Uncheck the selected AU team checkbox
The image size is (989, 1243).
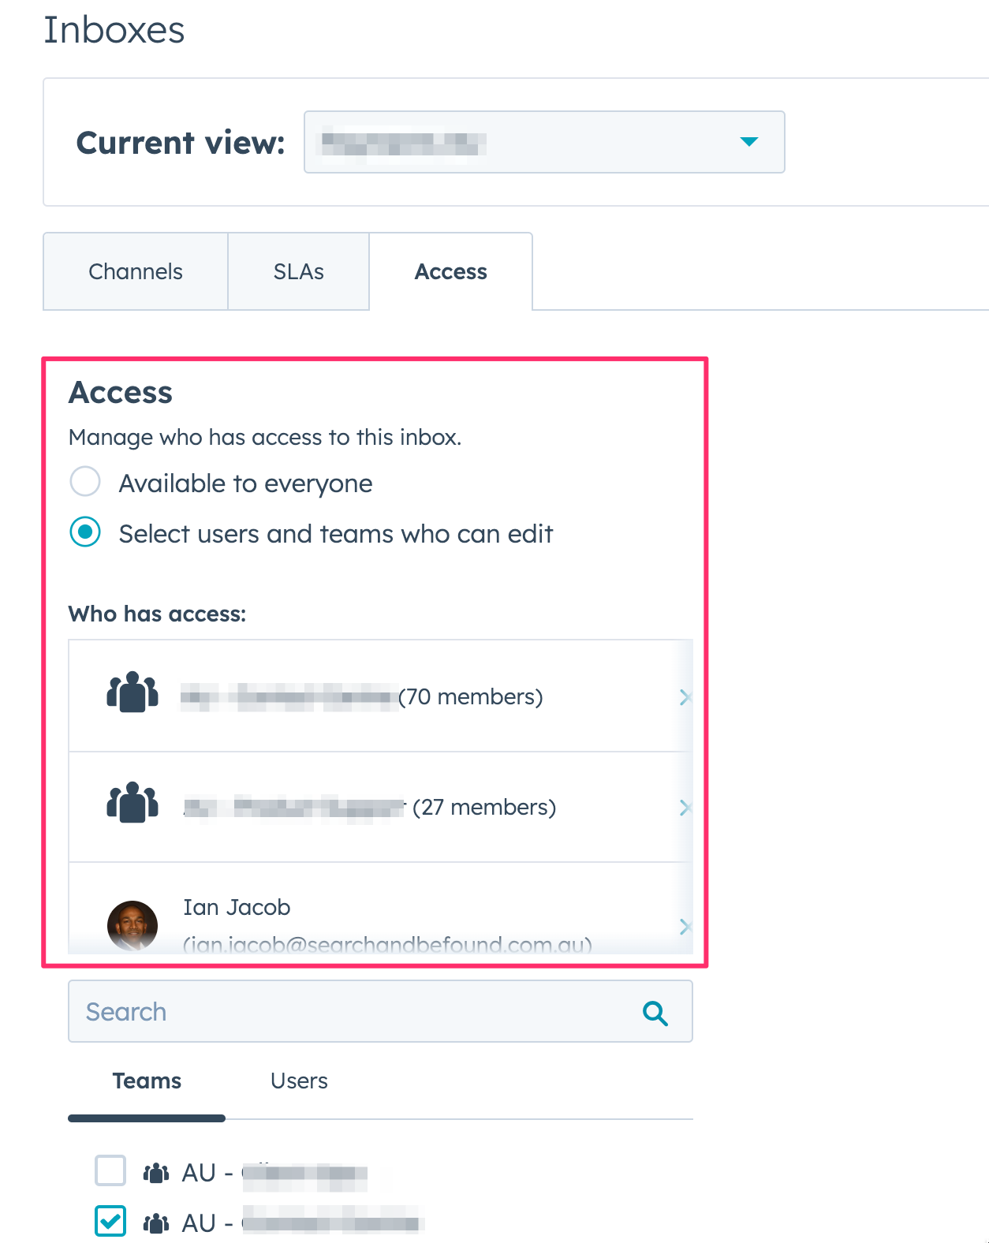tap(110, 1222)
